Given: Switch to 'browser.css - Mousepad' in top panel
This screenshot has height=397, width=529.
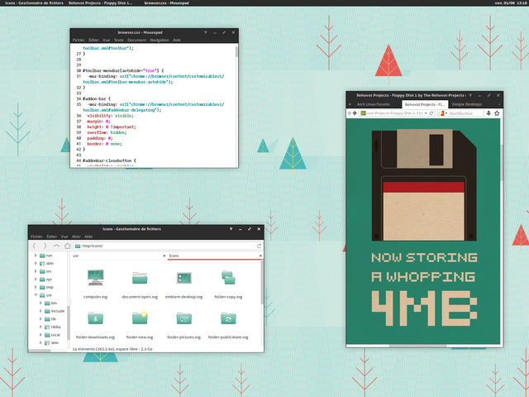Looking at the screenshot, I should pyautogui.click(x=167, y=3).
